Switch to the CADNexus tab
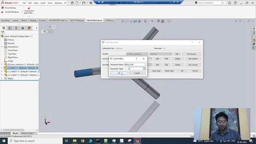The image size is (256, 144). point(109,20)
